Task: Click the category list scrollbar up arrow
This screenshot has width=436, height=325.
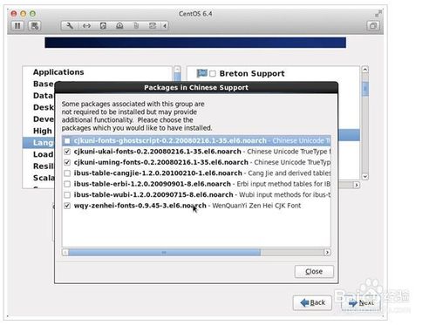Action: pyautogui.click(x=177, y=70)
